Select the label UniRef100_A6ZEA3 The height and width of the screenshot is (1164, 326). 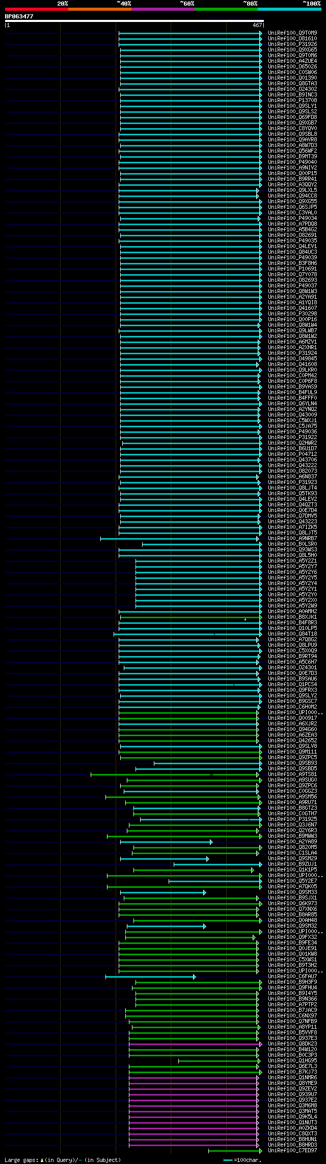(292, 735)
